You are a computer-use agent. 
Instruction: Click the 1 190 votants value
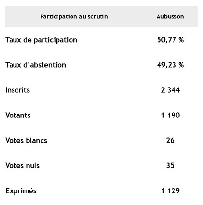(x=171, y=116)
